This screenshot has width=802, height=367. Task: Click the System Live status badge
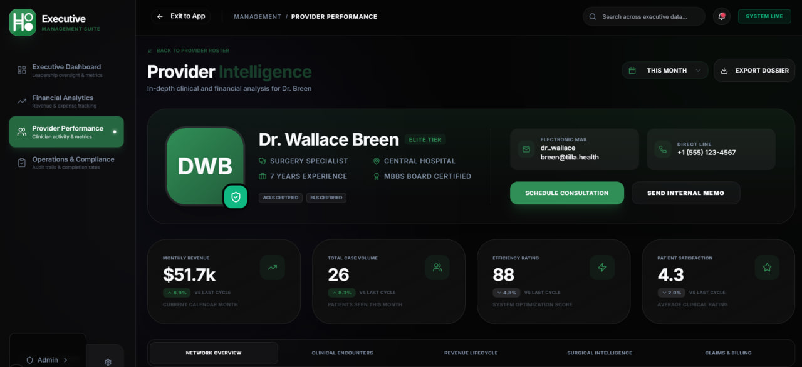(x=764, y=16)
